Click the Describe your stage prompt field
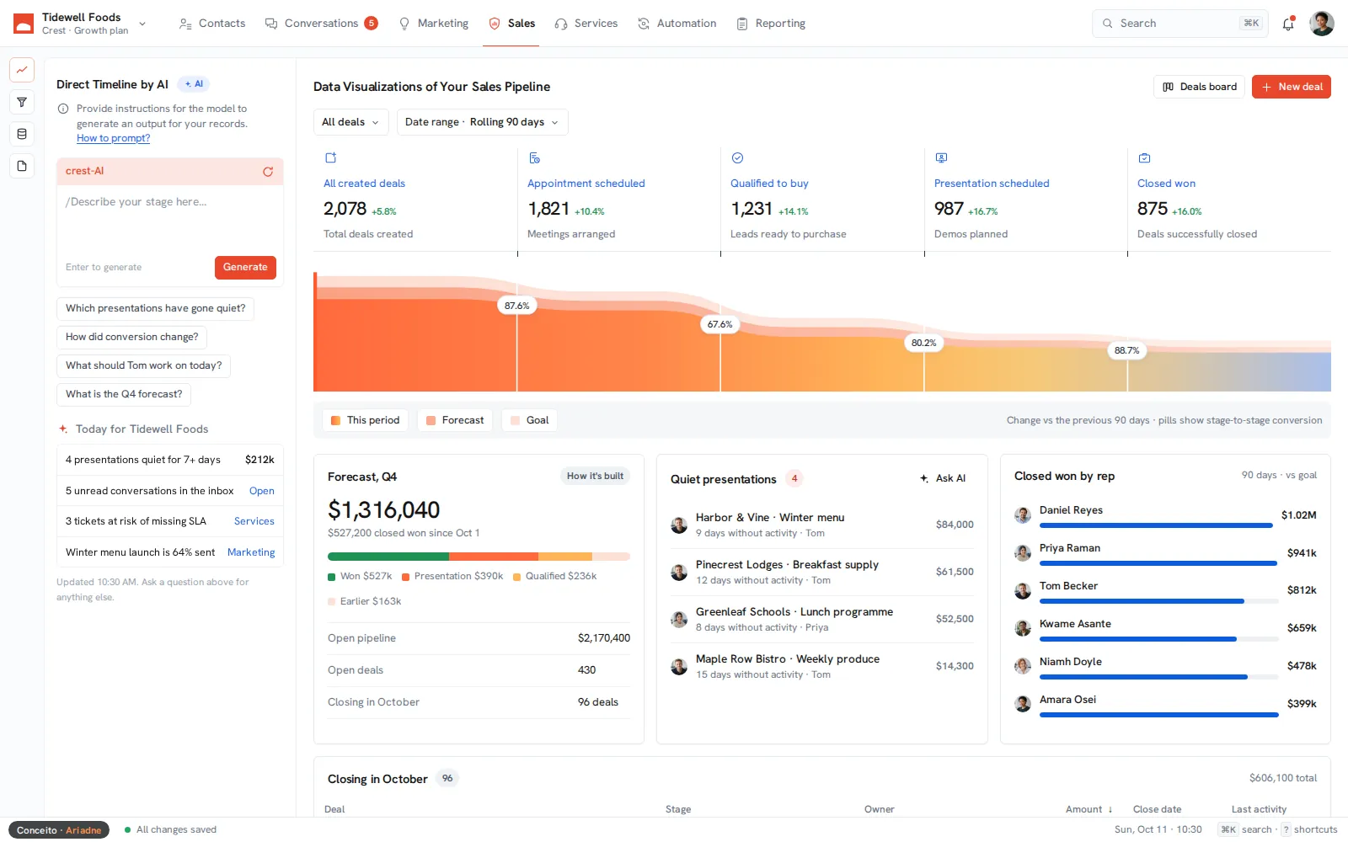 pos(169,219)
